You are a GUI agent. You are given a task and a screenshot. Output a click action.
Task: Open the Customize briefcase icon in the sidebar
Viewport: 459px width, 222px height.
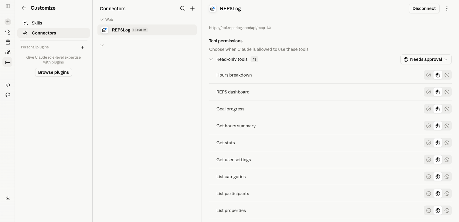pos(8,62)
